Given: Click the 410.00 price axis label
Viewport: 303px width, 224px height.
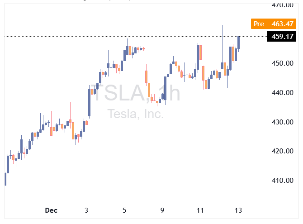Looking at the screenshot, I should 281,181.
